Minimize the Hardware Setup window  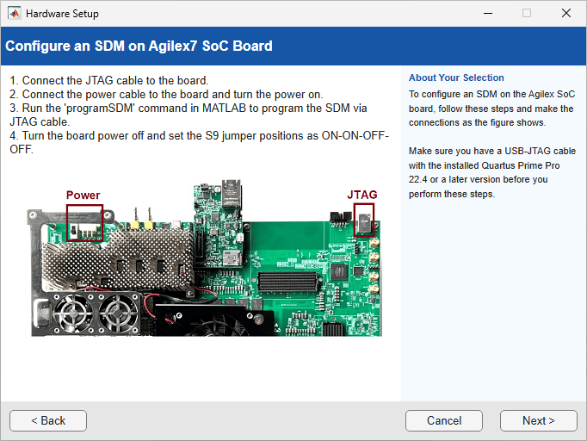488,13
